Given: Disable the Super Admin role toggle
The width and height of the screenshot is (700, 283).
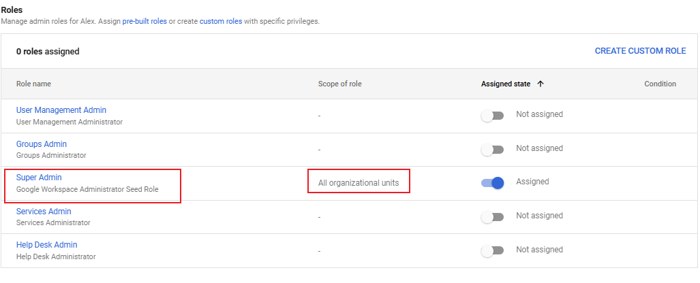Looking at the screenshot, I should pyautogui.click(x=492, y=182).
